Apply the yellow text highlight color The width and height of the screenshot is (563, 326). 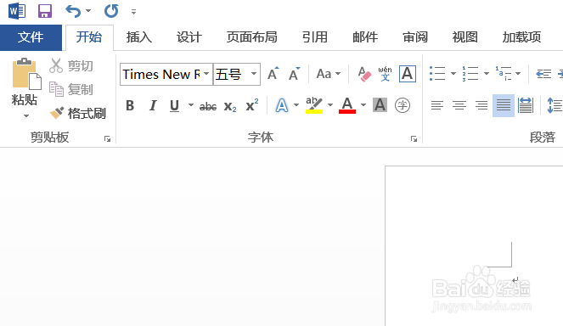pyautogui.click(x=314, y=105)
